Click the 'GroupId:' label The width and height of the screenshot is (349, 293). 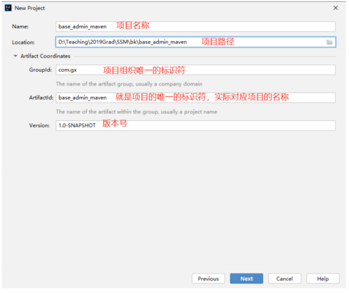[40, 70]
